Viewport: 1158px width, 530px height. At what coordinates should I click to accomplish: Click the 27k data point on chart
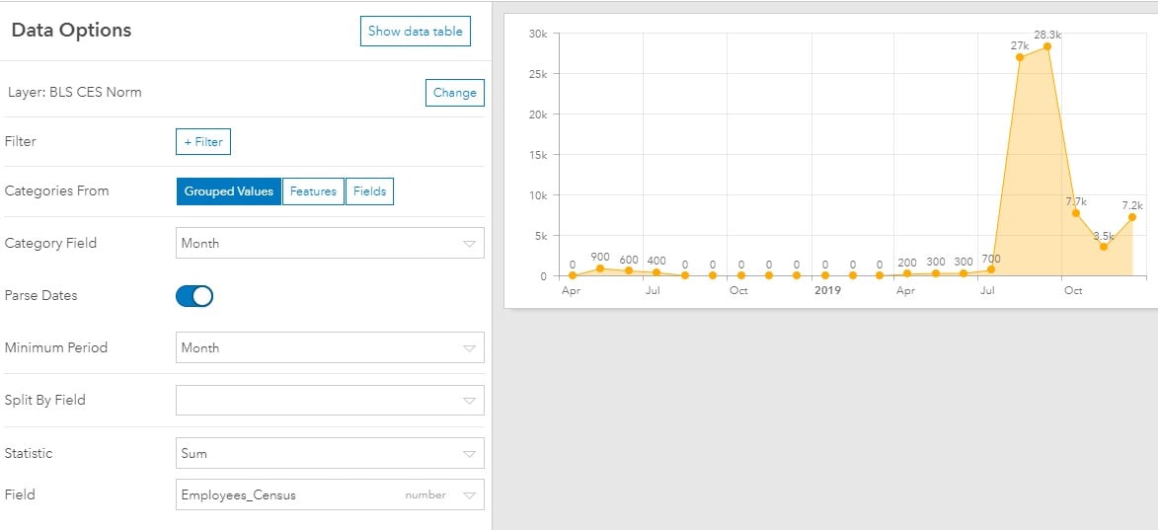[x=1019, y=57]
